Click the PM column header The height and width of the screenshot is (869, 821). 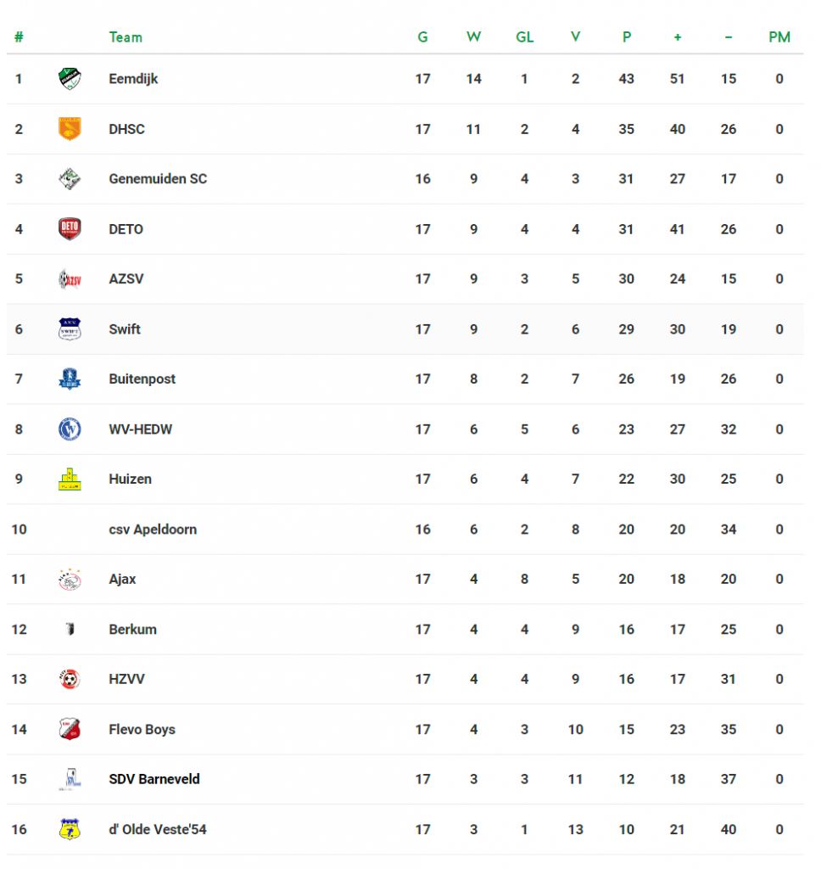pyautogui.click(x=779, y=37)
